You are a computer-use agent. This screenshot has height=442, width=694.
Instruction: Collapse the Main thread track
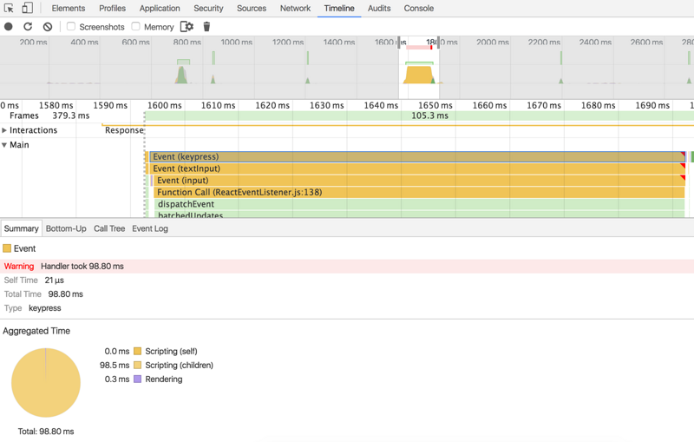[4, 145]
